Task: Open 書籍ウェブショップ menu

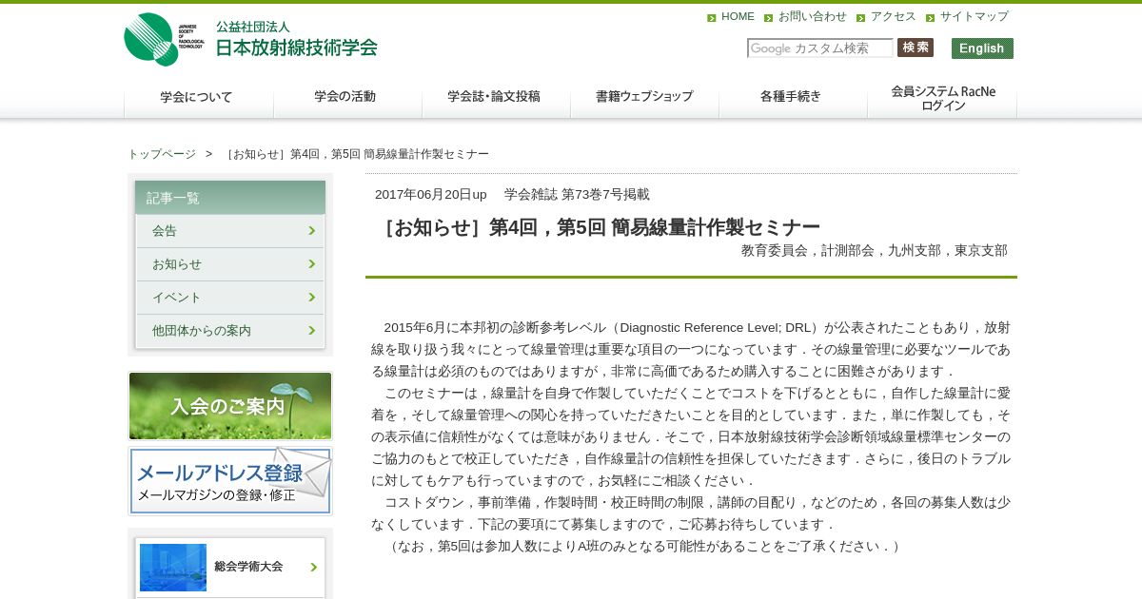Action: pos(644,97)
